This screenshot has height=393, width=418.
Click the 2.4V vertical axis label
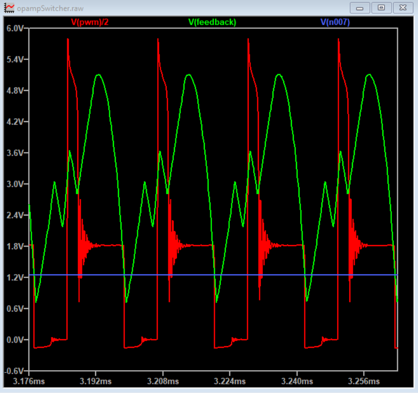[x=15, y=215]
